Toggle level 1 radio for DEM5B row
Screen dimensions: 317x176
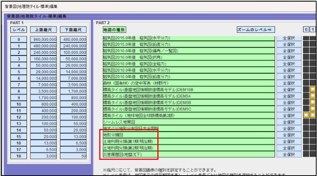[313, 102]
